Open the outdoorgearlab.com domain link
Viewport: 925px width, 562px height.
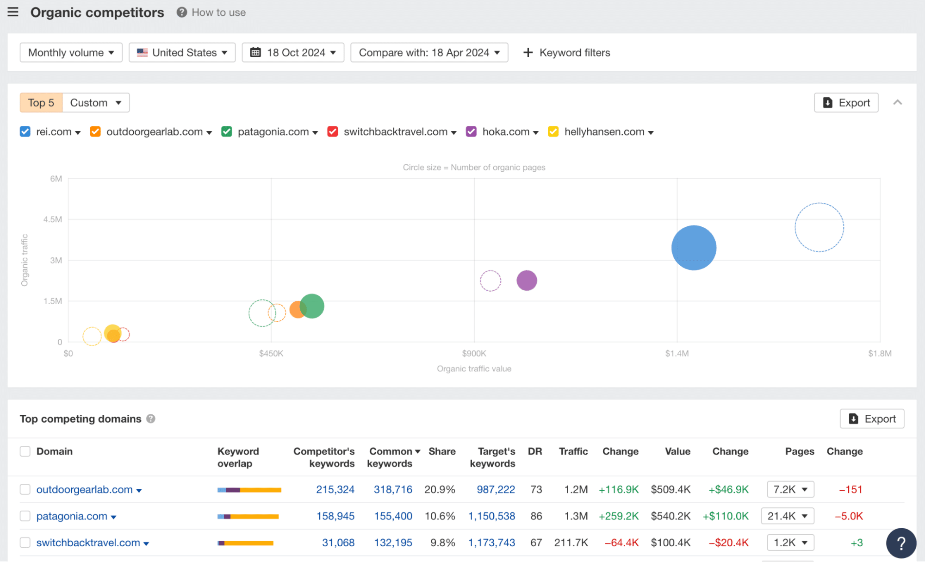85,489
